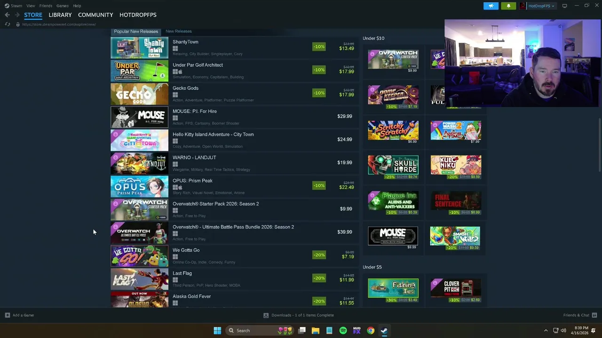This screenshot has width=602, height=338.
Task: Click the Skull Horde thumbnail
Action: (x=393, y=165)
